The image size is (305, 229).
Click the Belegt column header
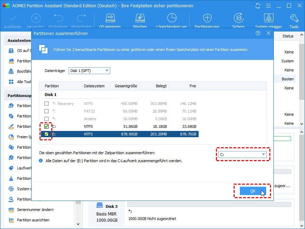pyautogui.click(x=161, y=86)
